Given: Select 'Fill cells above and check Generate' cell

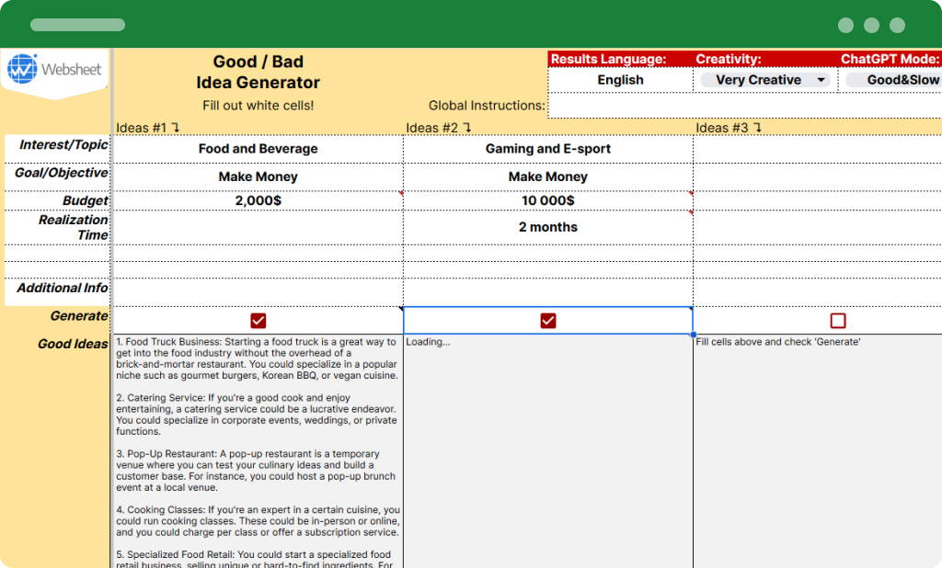Looking at the screenshot, I should 818,451.
